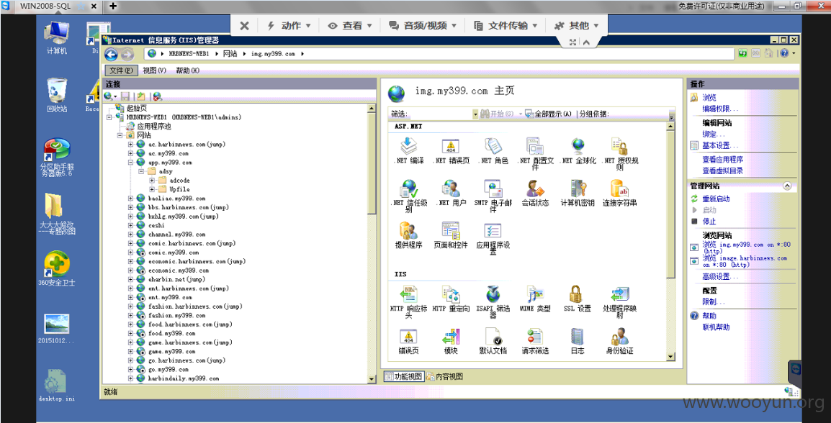Viewport: 831px width, 423px height.
Task: Collapse the adsy folder node
Action: point(142,171)
